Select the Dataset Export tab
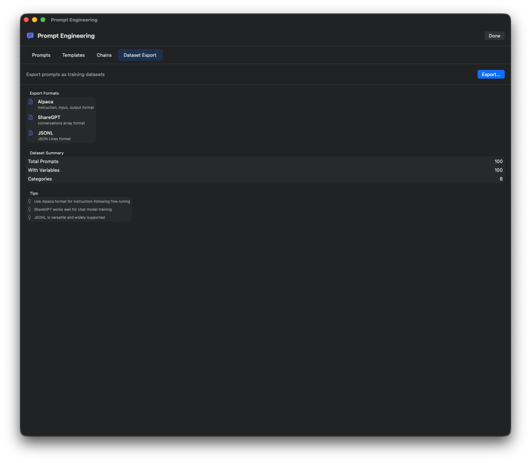Screen dimensions: 531x463 [140, 55]
